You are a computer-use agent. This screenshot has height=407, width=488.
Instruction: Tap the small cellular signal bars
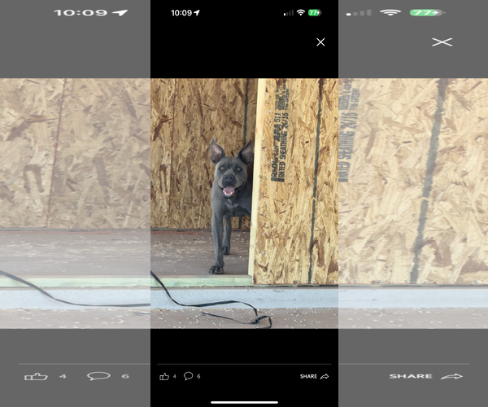tap(288, 13)
